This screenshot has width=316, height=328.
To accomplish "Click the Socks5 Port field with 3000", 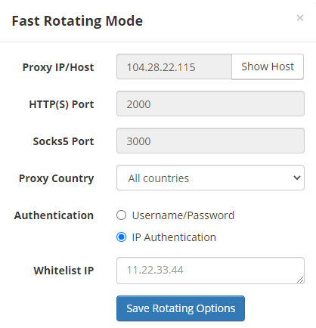I will click(x=210, y=141).
